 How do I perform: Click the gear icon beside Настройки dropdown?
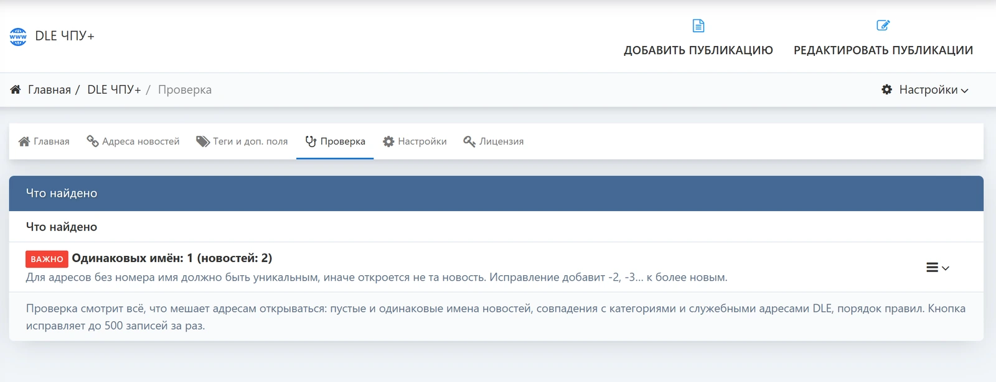(887, 89)
